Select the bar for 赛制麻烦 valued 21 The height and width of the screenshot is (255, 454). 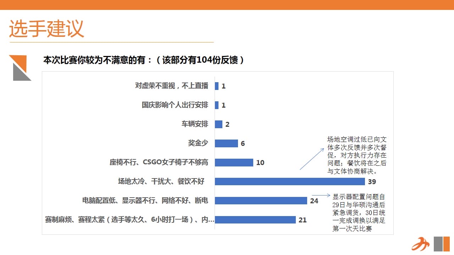coord(255,220)
